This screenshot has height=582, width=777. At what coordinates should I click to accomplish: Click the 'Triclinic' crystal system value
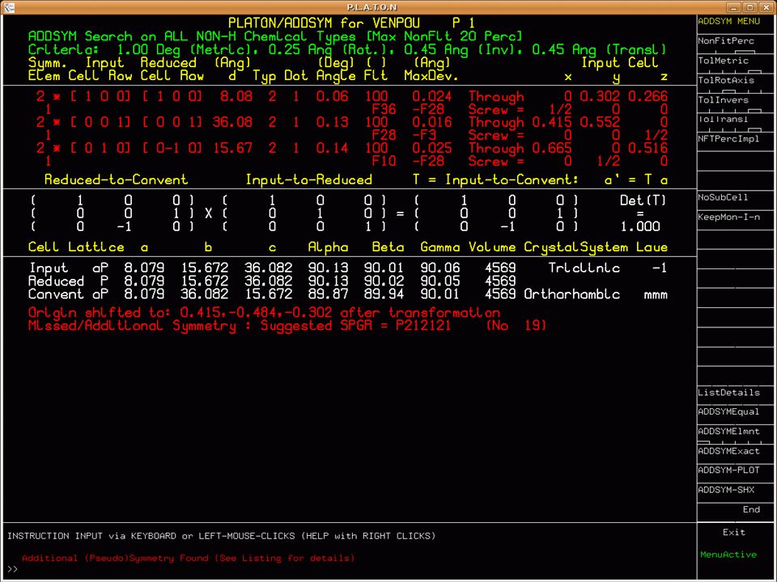584,268
